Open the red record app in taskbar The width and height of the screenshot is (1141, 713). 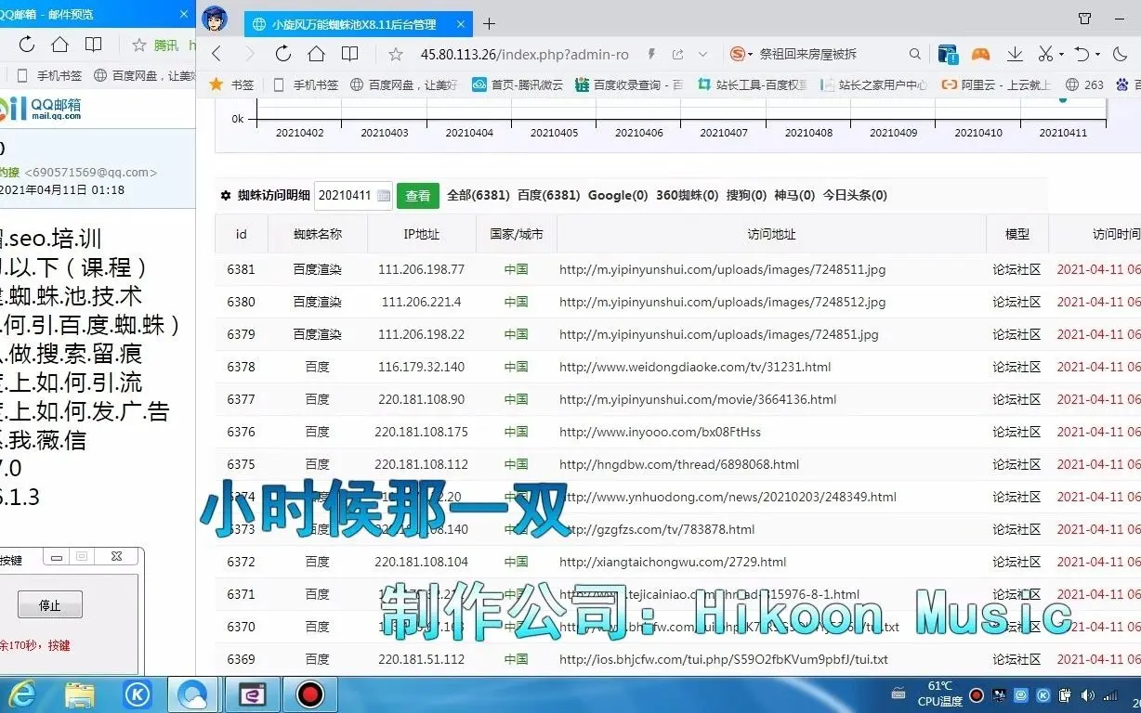point(309,694)
